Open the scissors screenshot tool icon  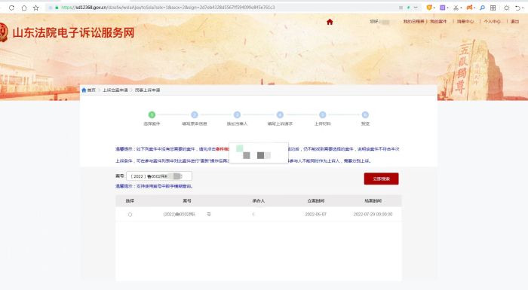pos(456,8)
